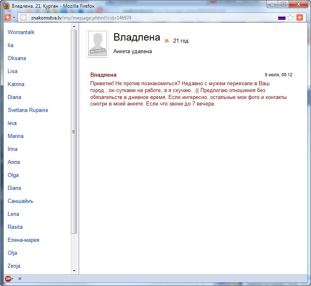Click the sidebar scrollbar thumb

pyautogui.click(x=74, y=132)
